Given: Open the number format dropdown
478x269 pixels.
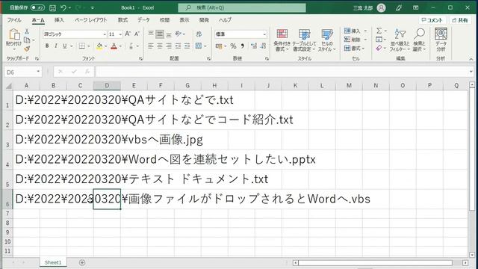Looking at the screenshot, I should pyautogui.click(x=264, y=34).
